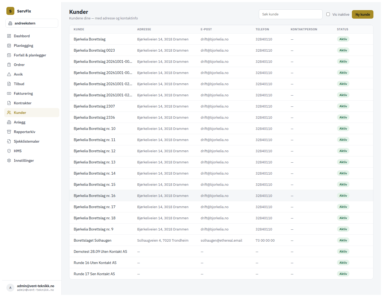The image size is (383, 297).
Task: Navigate to Fakturering in the sidebar
Action: (32, 93)
